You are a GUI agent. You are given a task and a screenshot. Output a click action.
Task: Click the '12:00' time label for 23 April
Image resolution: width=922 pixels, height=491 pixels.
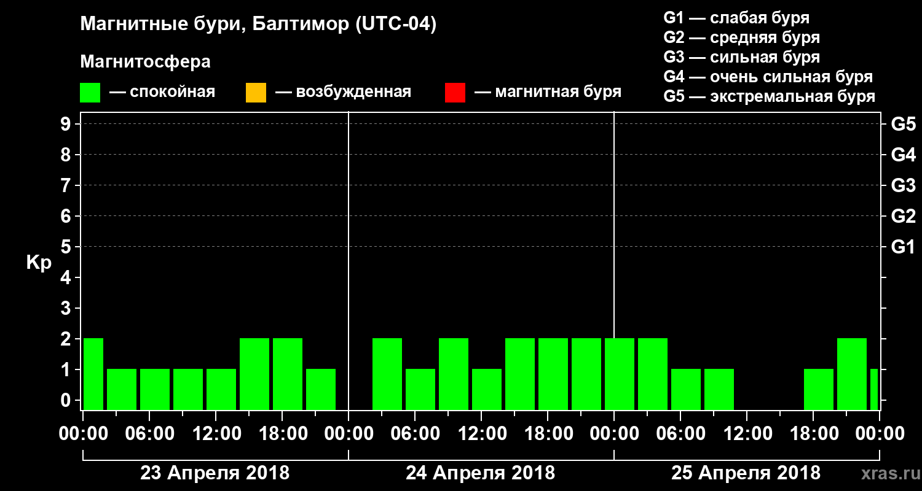216,434
